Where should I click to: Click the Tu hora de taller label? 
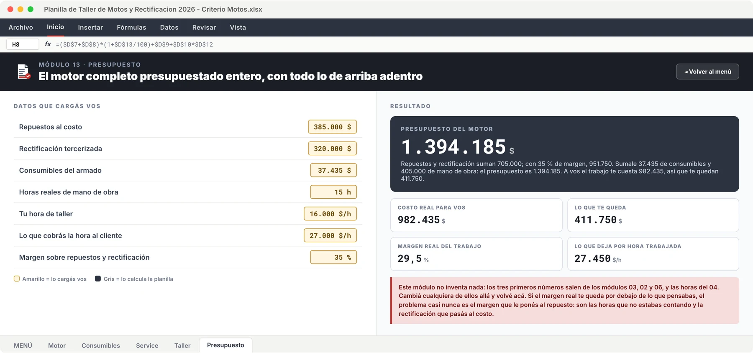[46, 214]
